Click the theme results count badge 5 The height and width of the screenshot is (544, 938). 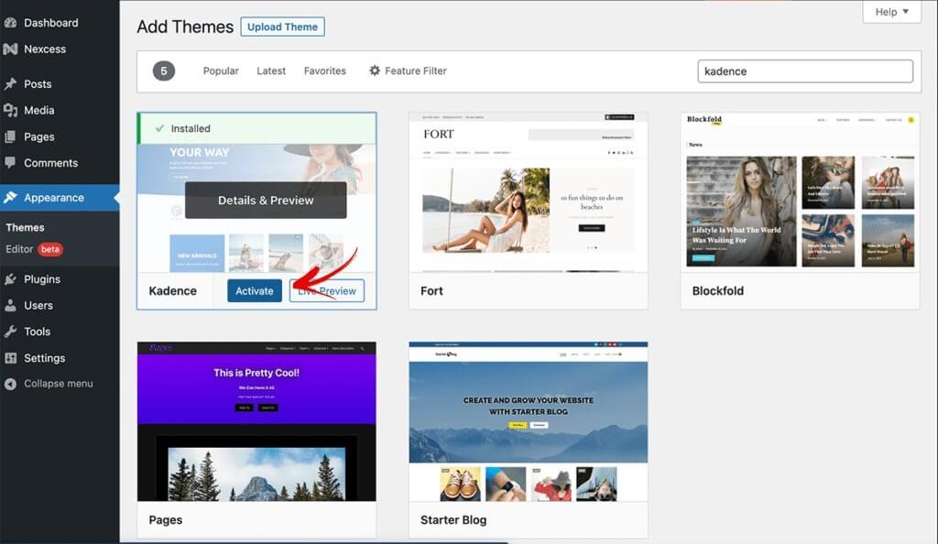(x=164, y=71)
